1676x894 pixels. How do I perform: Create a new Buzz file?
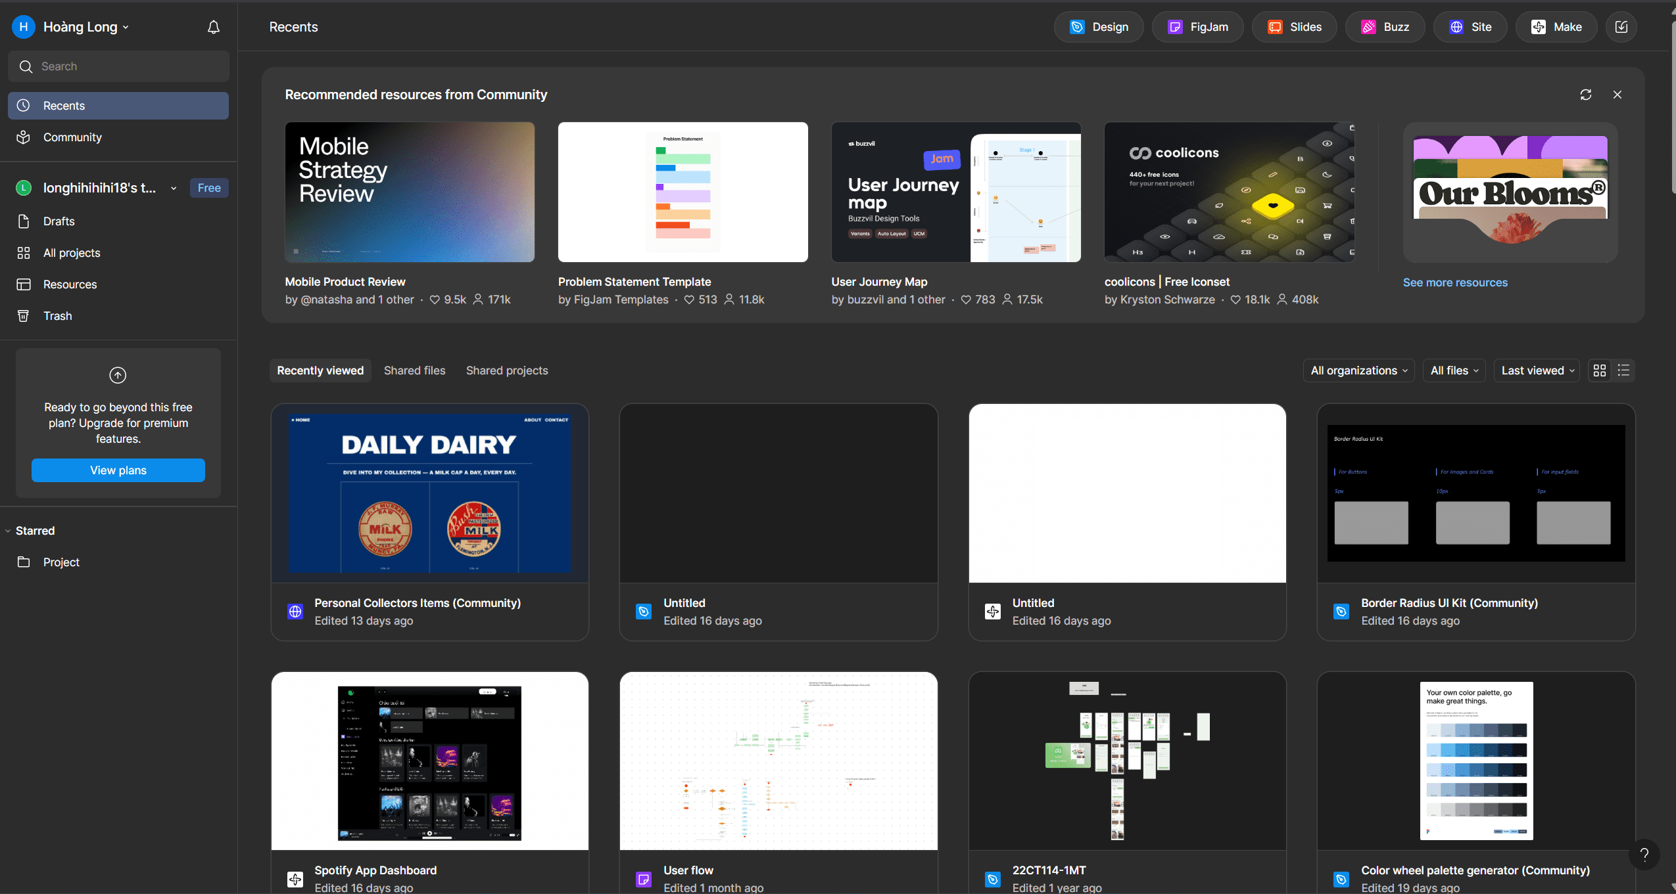pos(1385,27)
